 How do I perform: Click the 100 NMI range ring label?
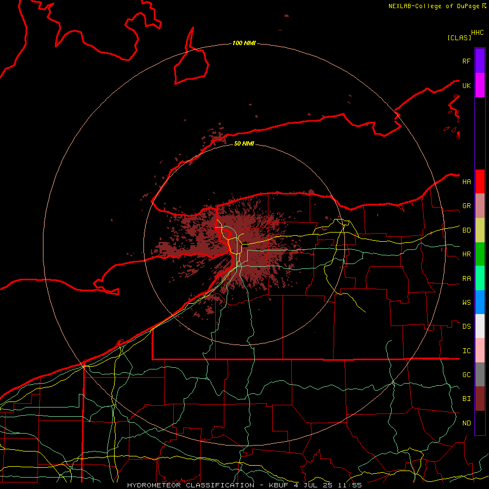(244, 43)
